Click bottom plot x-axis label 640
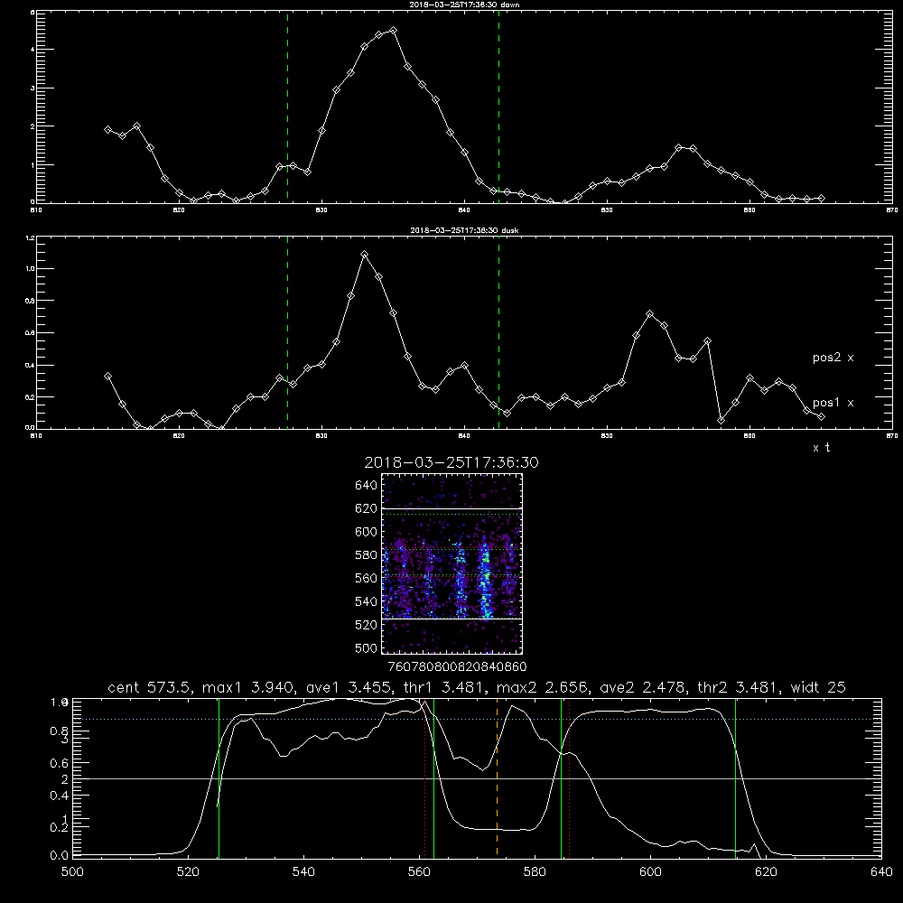Image resolution: width=903 pixels, height=903 pixels. 881,872
